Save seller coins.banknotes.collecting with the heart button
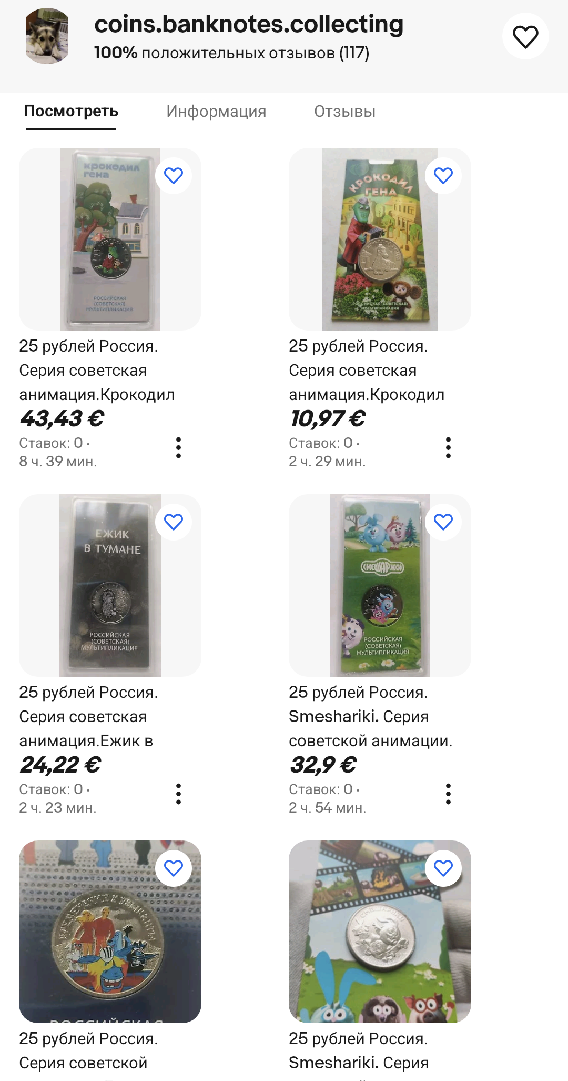The height and width of the screenshot is (1081, 568). pos(525,36)
